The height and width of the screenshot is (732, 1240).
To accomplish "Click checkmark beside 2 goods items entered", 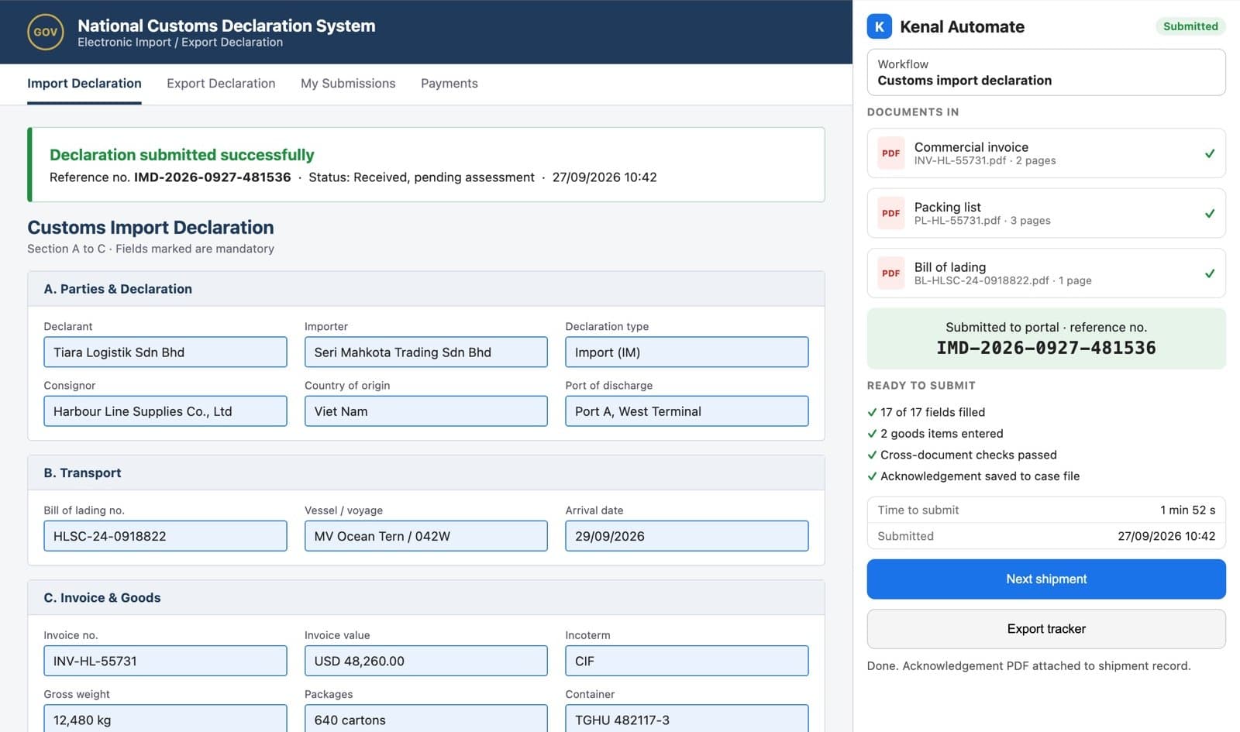I will (872, 434).
